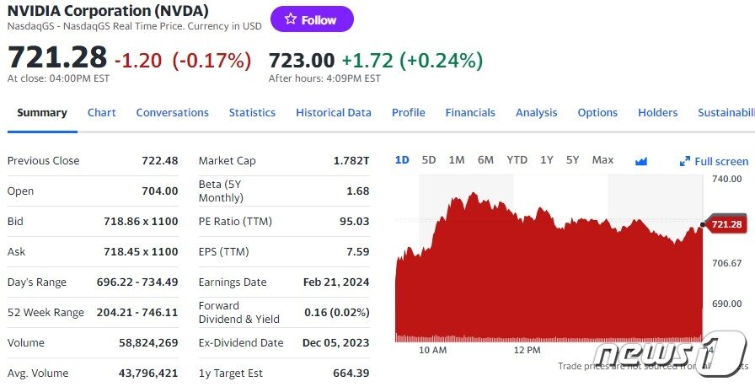View the Profile tab

(408, 113)
